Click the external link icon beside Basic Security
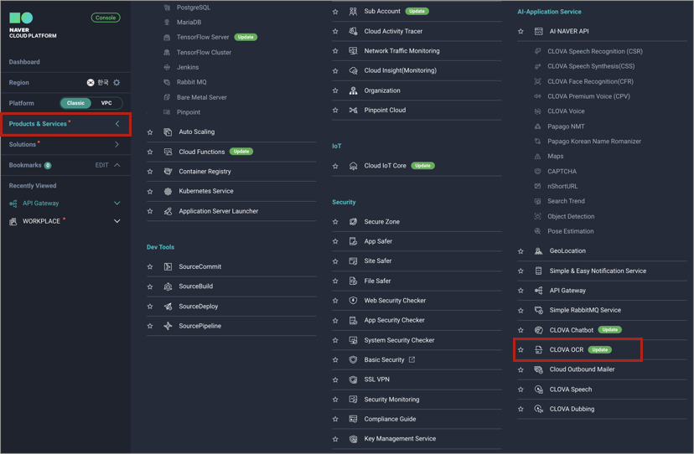694x454 pixels. click(412, 359)
